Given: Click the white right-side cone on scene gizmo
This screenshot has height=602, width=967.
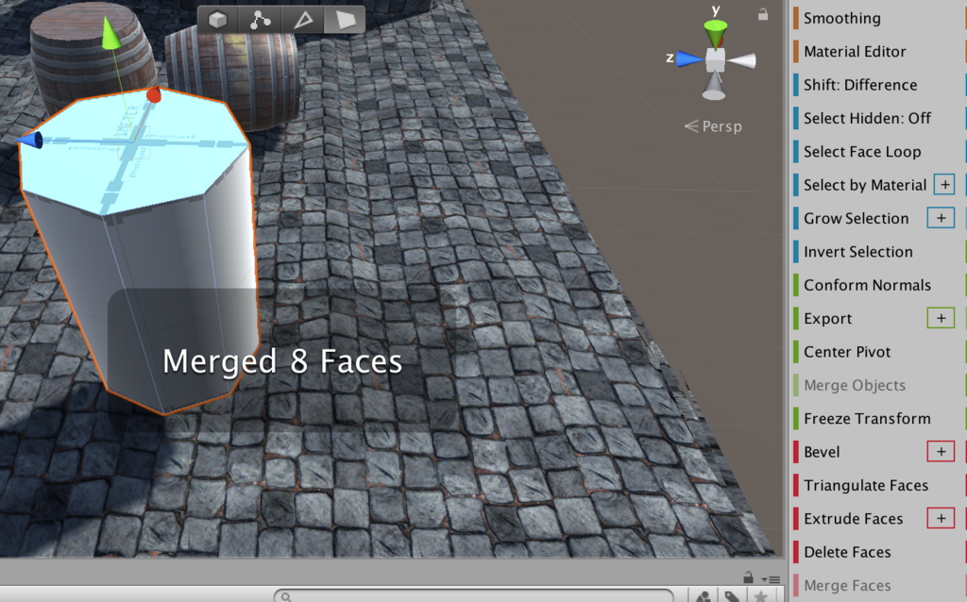Looking at the screenshot, I should coord(741,60).
